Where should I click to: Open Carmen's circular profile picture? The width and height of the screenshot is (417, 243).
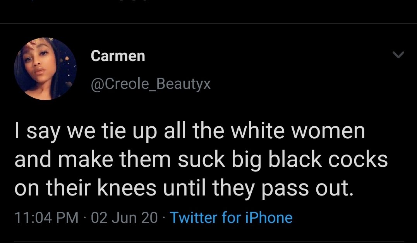tap(45, 69)
